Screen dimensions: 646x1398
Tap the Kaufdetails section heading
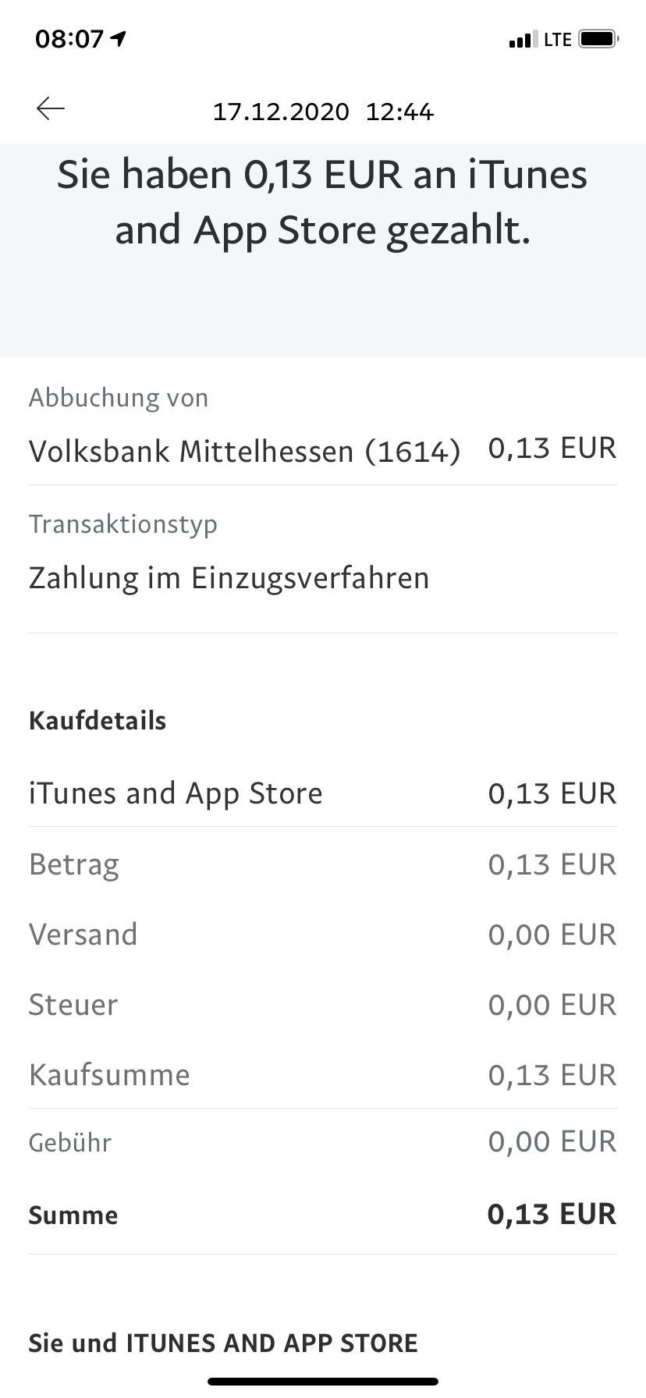pyautogui.click(x=98, y=720)
